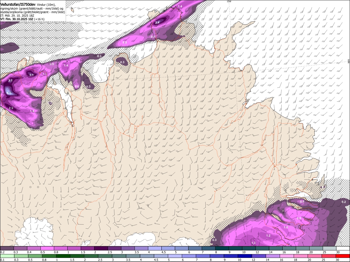Screen dimensions: 350x262
Task: Click the "0.4" label in the upper legend
Action: click(x=29, y=252)
